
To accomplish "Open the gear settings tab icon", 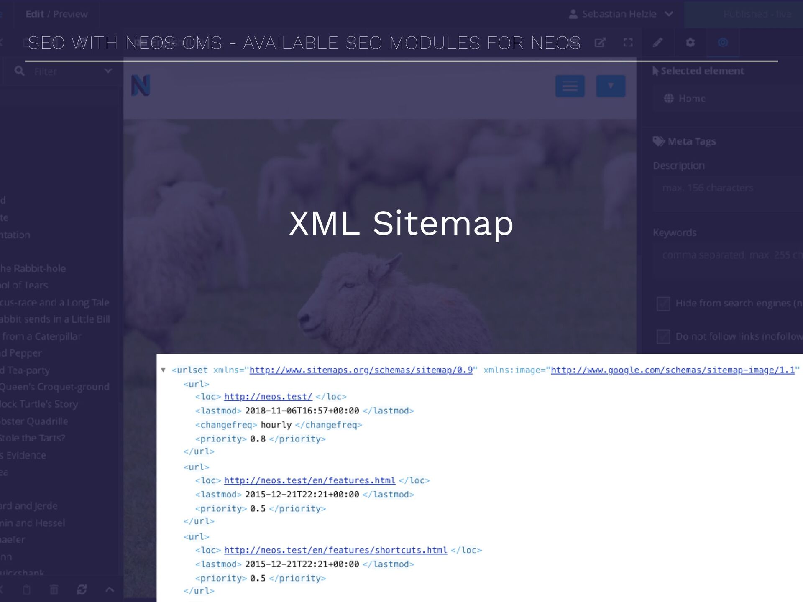I will 690,42.
